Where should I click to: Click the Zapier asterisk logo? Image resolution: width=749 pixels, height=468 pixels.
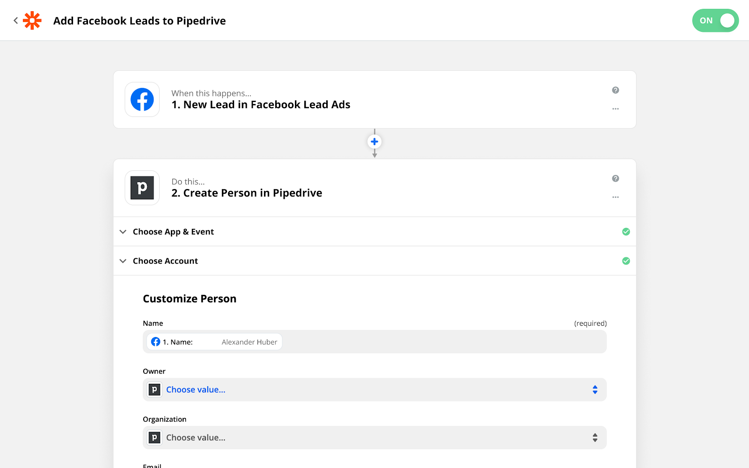pos(32,21)
